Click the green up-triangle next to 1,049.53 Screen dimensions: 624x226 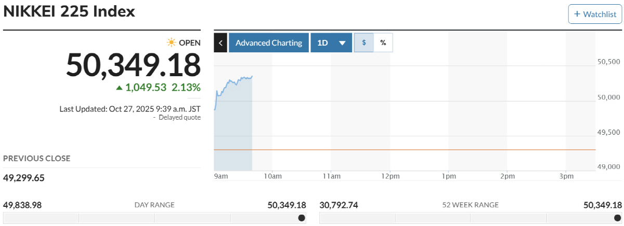pos(119,88)
